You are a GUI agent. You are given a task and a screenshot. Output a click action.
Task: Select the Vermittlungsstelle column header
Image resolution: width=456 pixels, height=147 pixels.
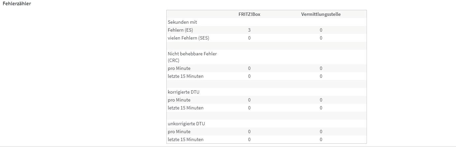(x=321, y=14)
